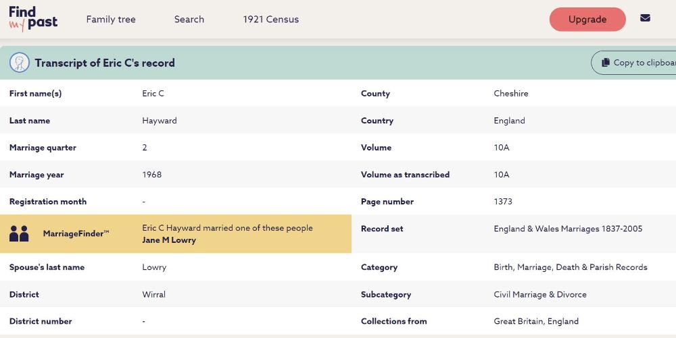The width and height of the screenshot is (676, 338).
Task: Select the County value Cheshire
Action: pyautogui.click(x=510, y=94)
